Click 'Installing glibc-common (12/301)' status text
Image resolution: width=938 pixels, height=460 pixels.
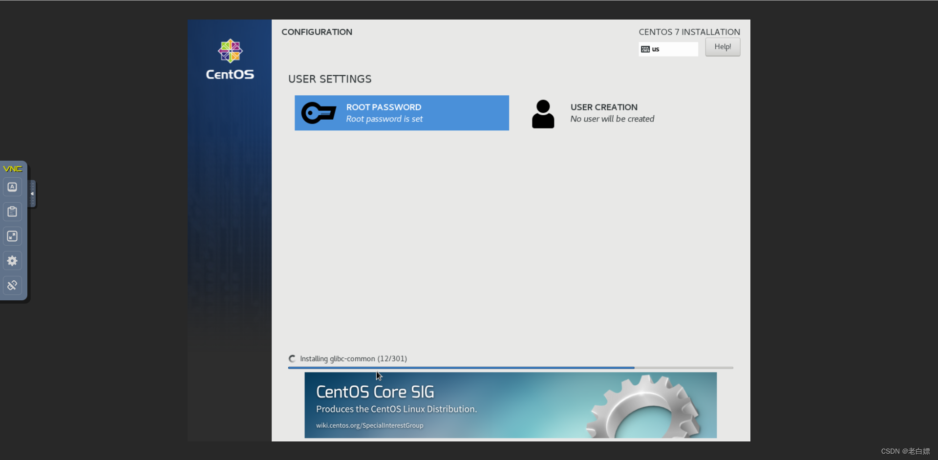(x=353, y=359)
